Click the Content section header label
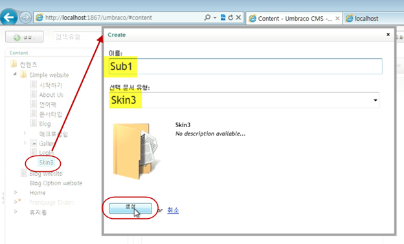404x244 pixels. [x=19, y=53]
